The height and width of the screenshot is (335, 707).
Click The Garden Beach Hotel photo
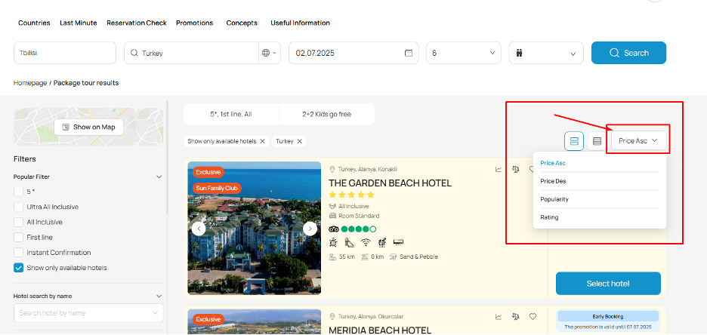255,229
